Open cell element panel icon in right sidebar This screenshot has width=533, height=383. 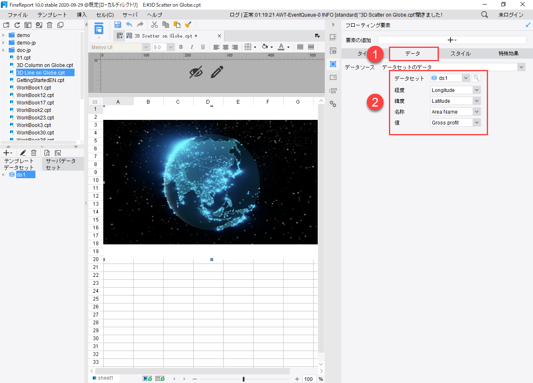[x=333, y=37]
